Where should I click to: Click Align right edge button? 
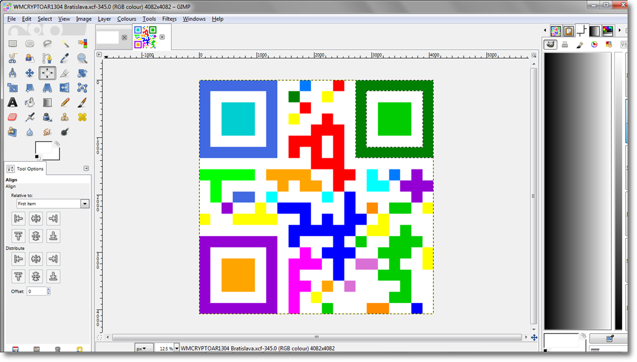point(53,218)
